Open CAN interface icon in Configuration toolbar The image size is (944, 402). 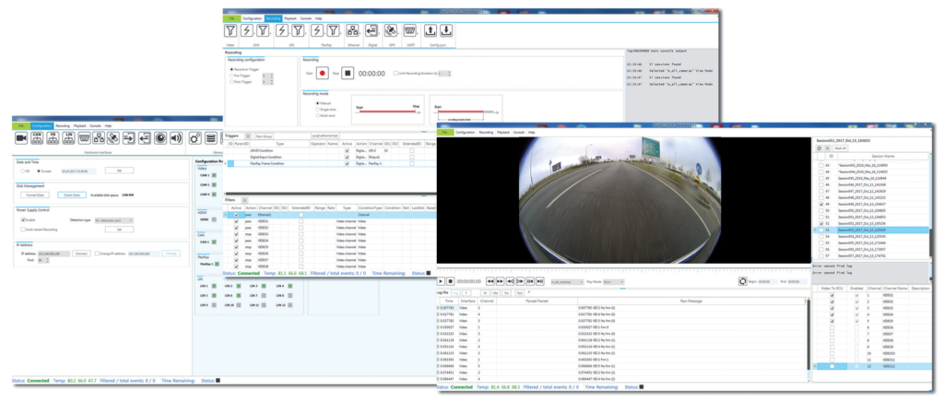tap(37, 138)
